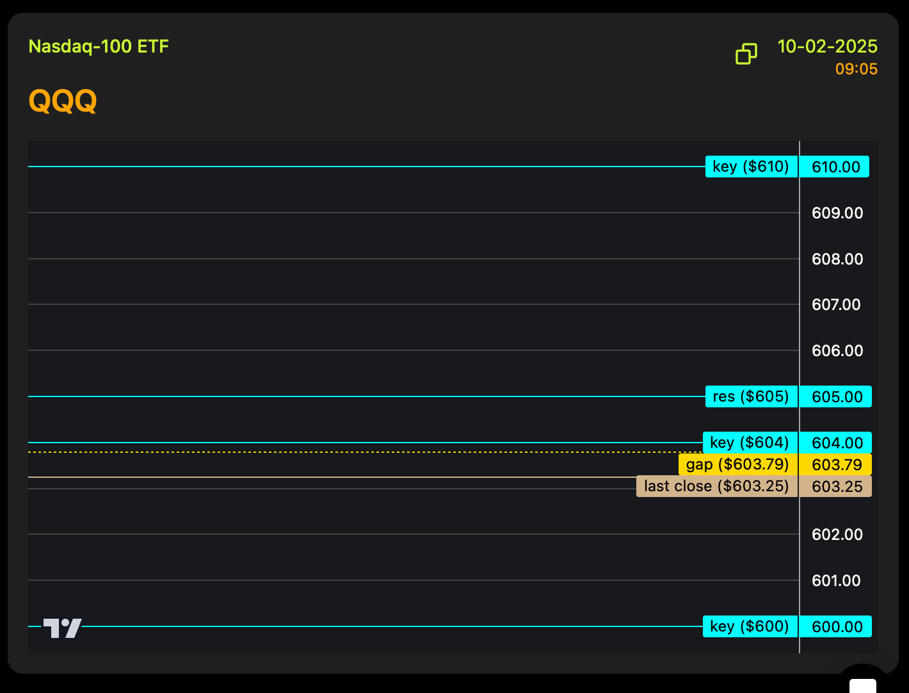Select the key ($600) level label
Screen dimensions: 909x693
750,626
